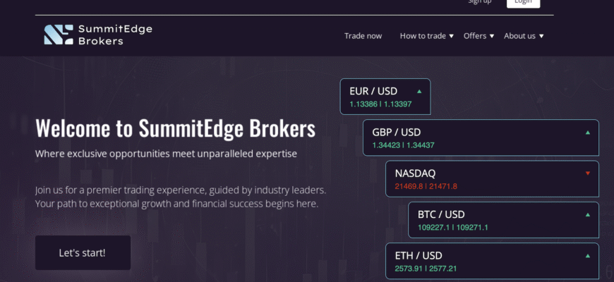This screenshot has width=614, height=282.
Task: Click the green up arrow on EUR / USD
Action: click(419, 92)
